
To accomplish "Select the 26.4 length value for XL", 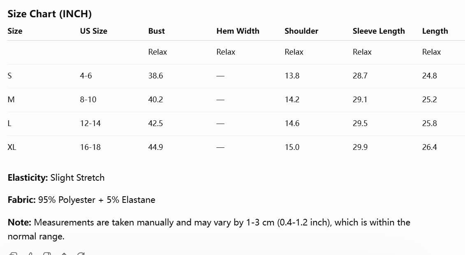I will point(429,147).
